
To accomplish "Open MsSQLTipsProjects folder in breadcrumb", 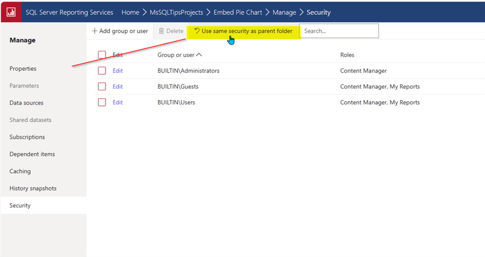I will click(x=176, y=12).
